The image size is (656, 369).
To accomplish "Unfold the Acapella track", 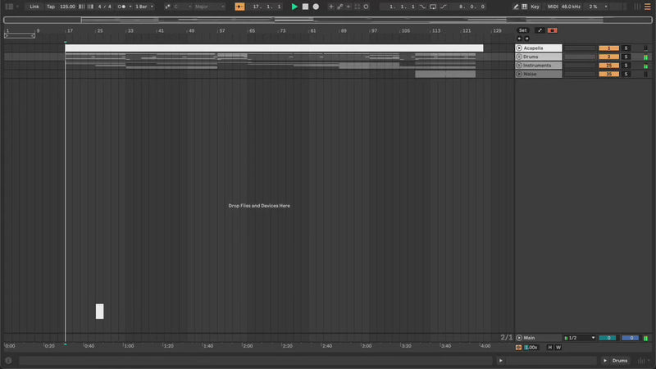I will (x=519, y=48).
